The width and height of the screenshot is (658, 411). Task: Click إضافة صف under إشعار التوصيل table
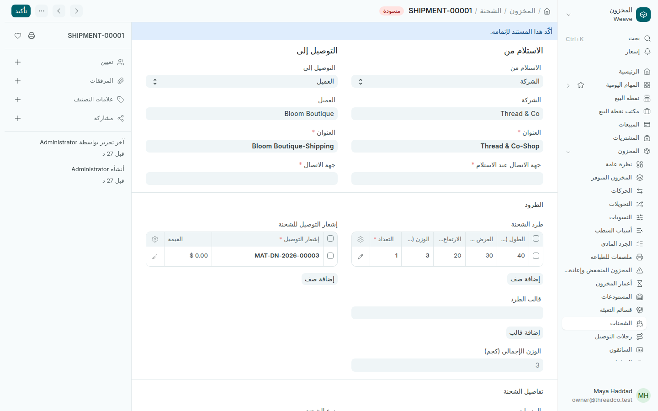coord(319,279)
